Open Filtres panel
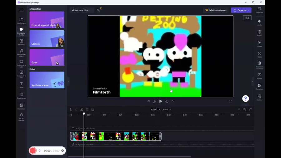Viewport: 281px width, 158px height. pyautogui.click(x=259, y=44)
